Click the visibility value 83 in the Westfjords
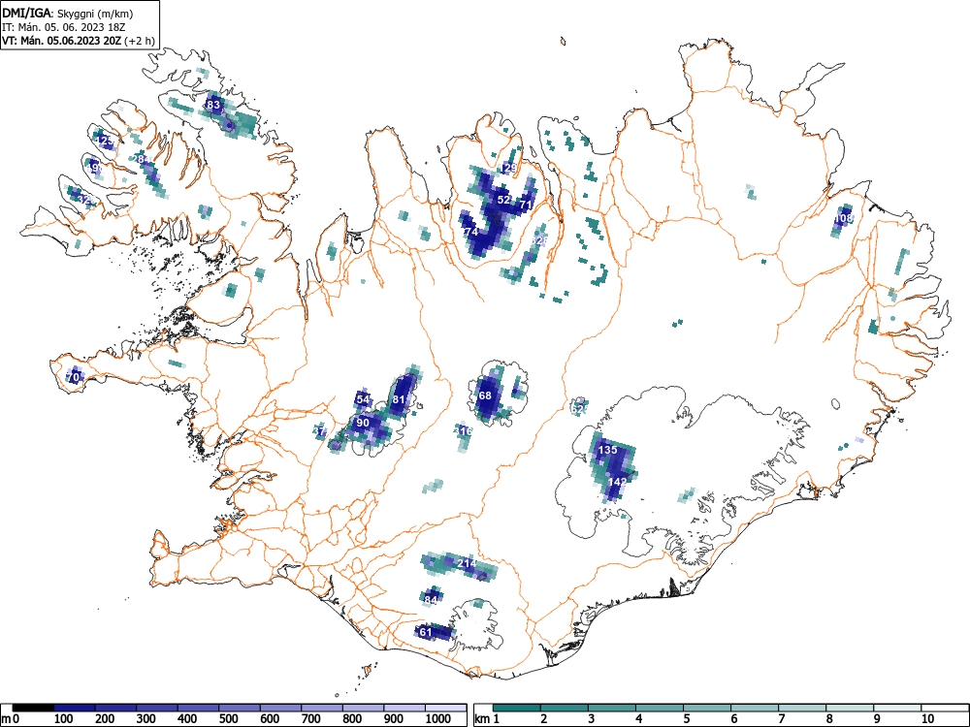 [x=212, y=105]
